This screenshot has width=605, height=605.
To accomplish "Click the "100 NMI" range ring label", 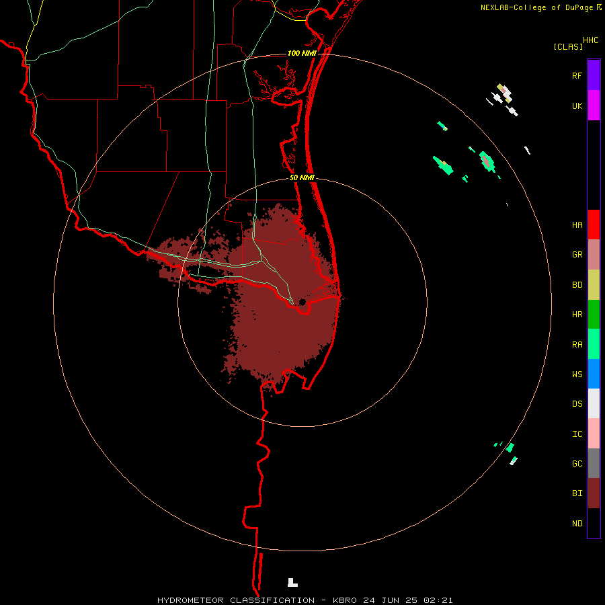I will coord(302,53).
